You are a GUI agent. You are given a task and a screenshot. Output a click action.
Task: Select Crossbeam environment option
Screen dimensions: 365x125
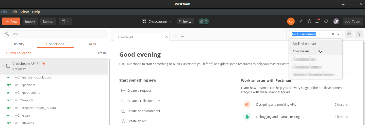316,51
